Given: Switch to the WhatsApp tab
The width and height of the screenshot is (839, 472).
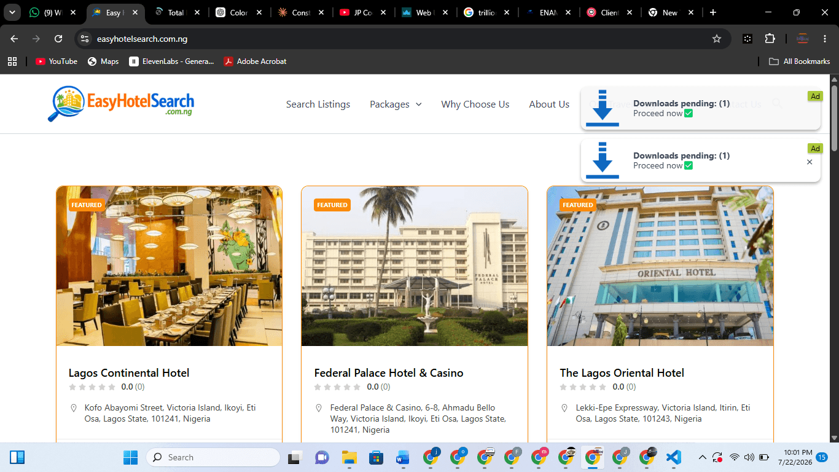Looking at the screenshot, I should 53,12.
